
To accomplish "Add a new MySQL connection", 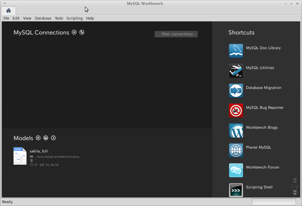I will [74, 32].
